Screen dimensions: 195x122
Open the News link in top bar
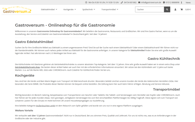click(x=188, y=3)
